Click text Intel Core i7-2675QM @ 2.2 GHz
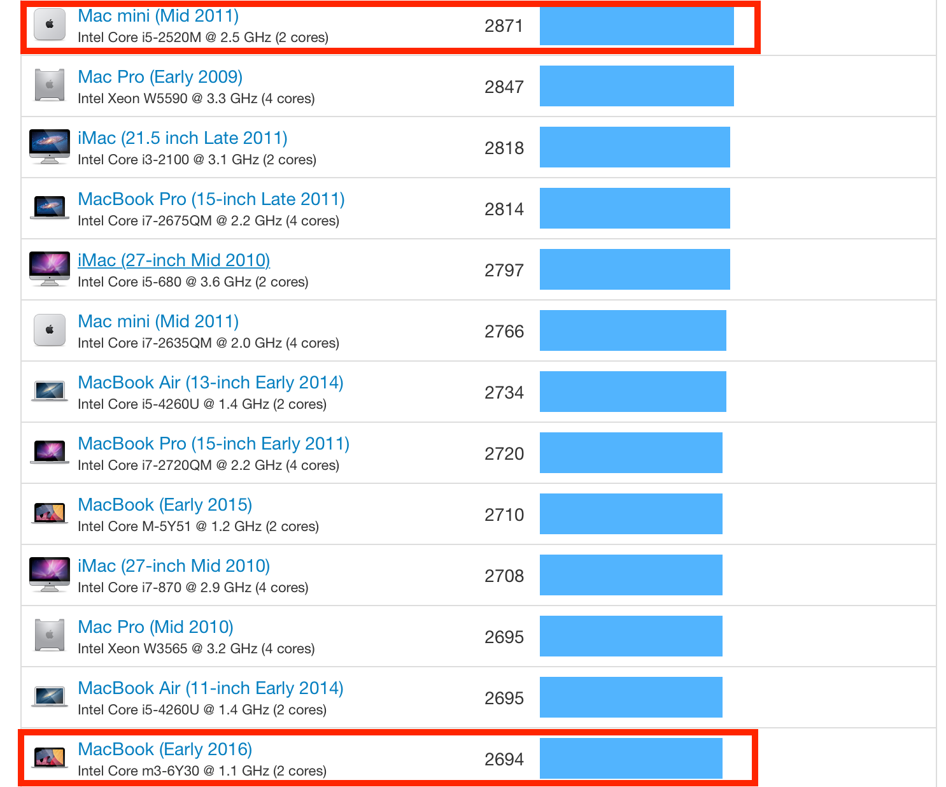The image size is (946, 787). click(180, 221)
